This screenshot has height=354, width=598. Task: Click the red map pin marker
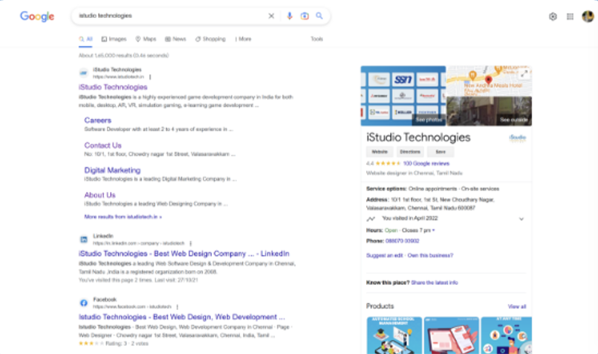489,80
